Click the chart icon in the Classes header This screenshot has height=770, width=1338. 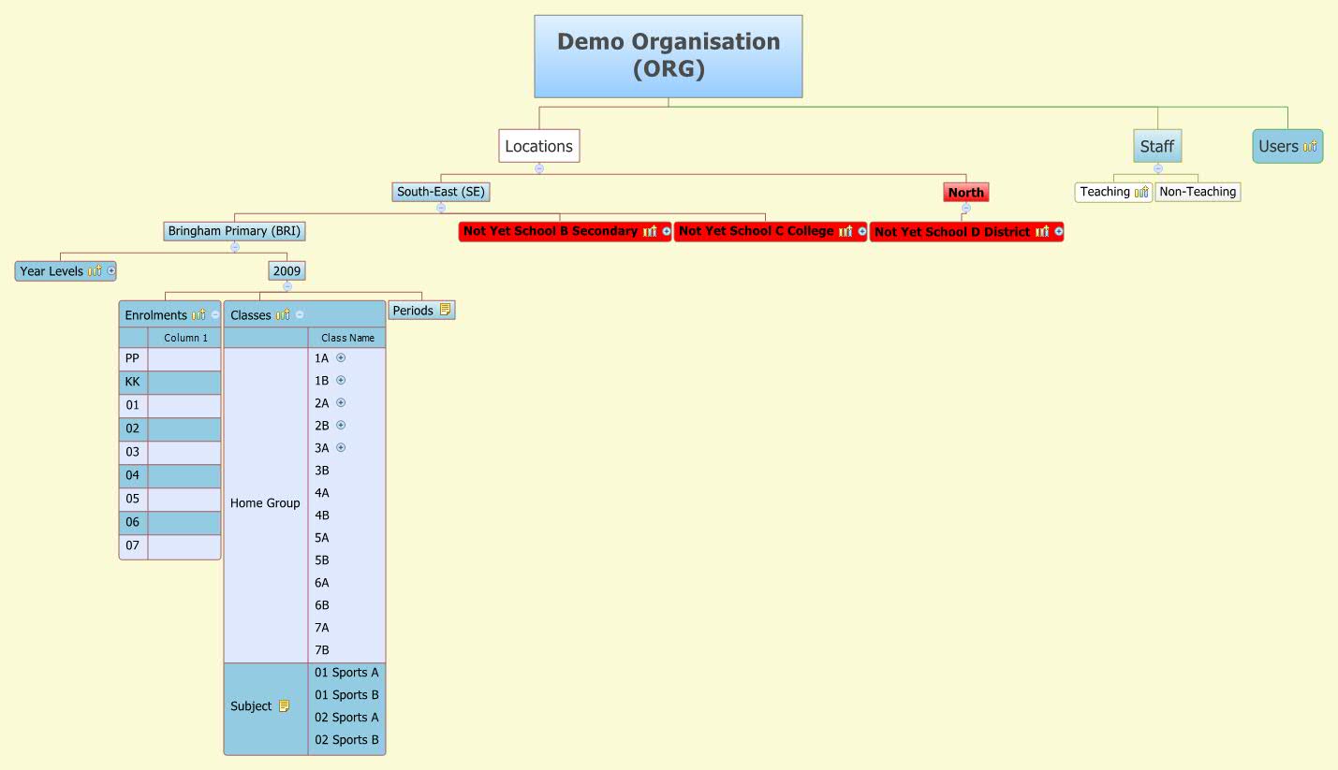[282, 314]
